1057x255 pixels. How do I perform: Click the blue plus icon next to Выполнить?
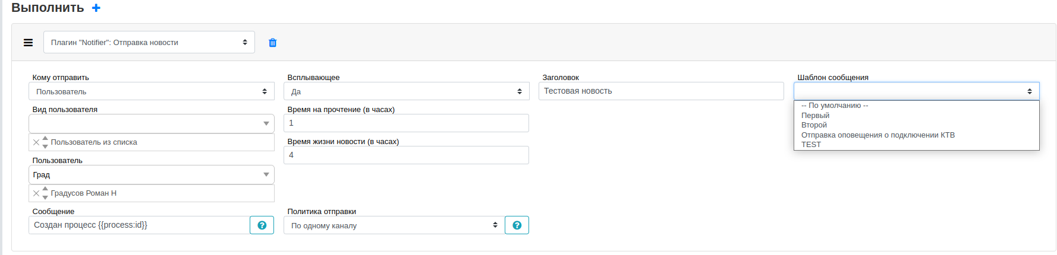[96, 8]
